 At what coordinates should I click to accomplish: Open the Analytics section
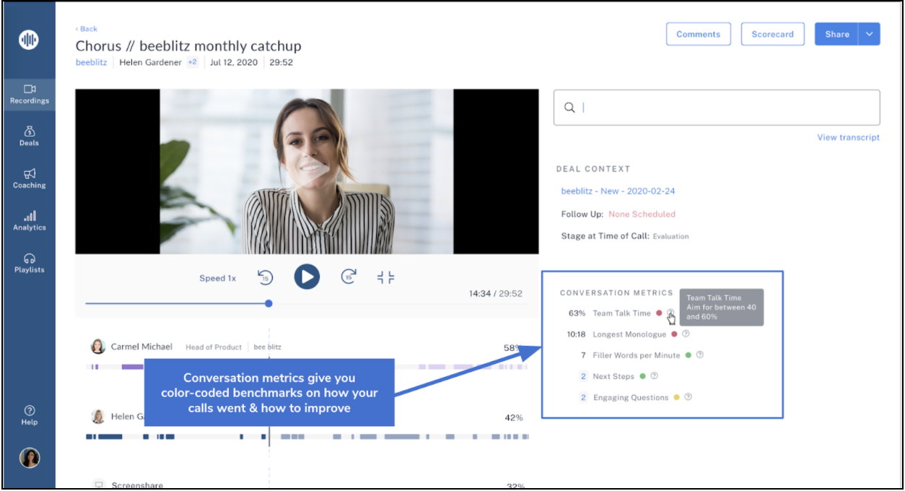[x=29, y=221]
